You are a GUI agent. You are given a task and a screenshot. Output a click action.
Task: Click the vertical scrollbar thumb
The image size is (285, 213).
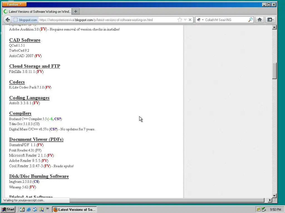click(274, 71)
